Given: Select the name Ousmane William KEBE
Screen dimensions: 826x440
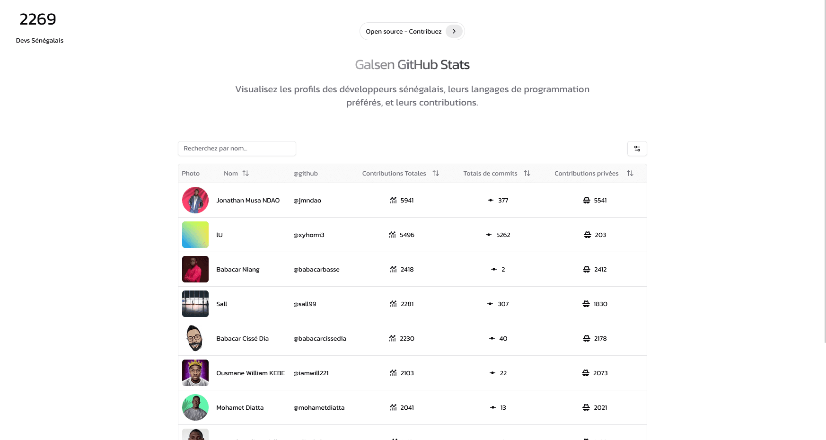Looking at the screenshot, I should click(251, 373).
